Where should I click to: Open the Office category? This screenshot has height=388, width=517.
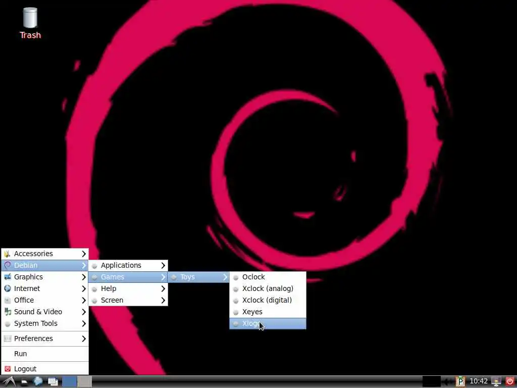coord(45,300)
